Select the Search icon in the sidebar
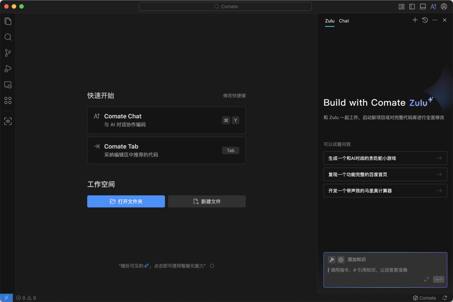Screen dimensions: 453x302 pyautogui.click(x=8, y=37)
